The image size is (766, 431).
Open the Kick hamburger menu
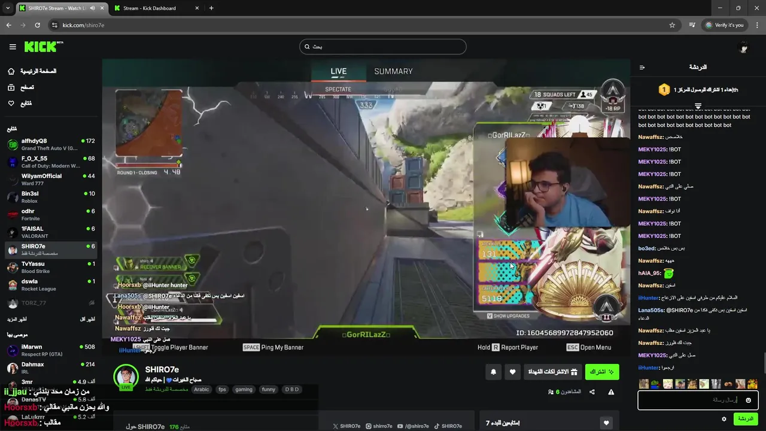(x=13, y=47)
